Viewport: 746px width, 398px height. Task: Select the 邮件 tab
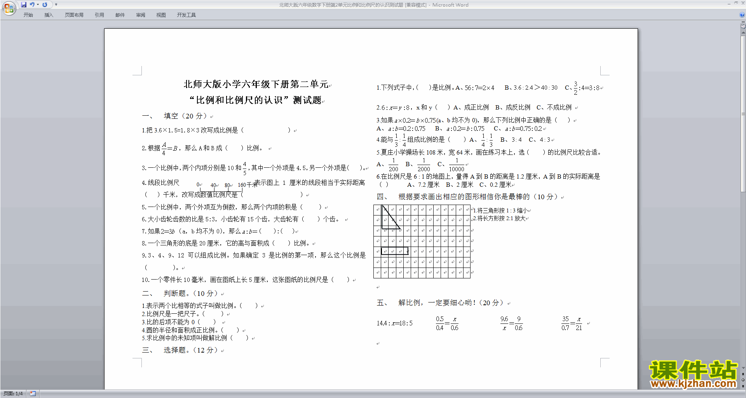click(120, 15)
